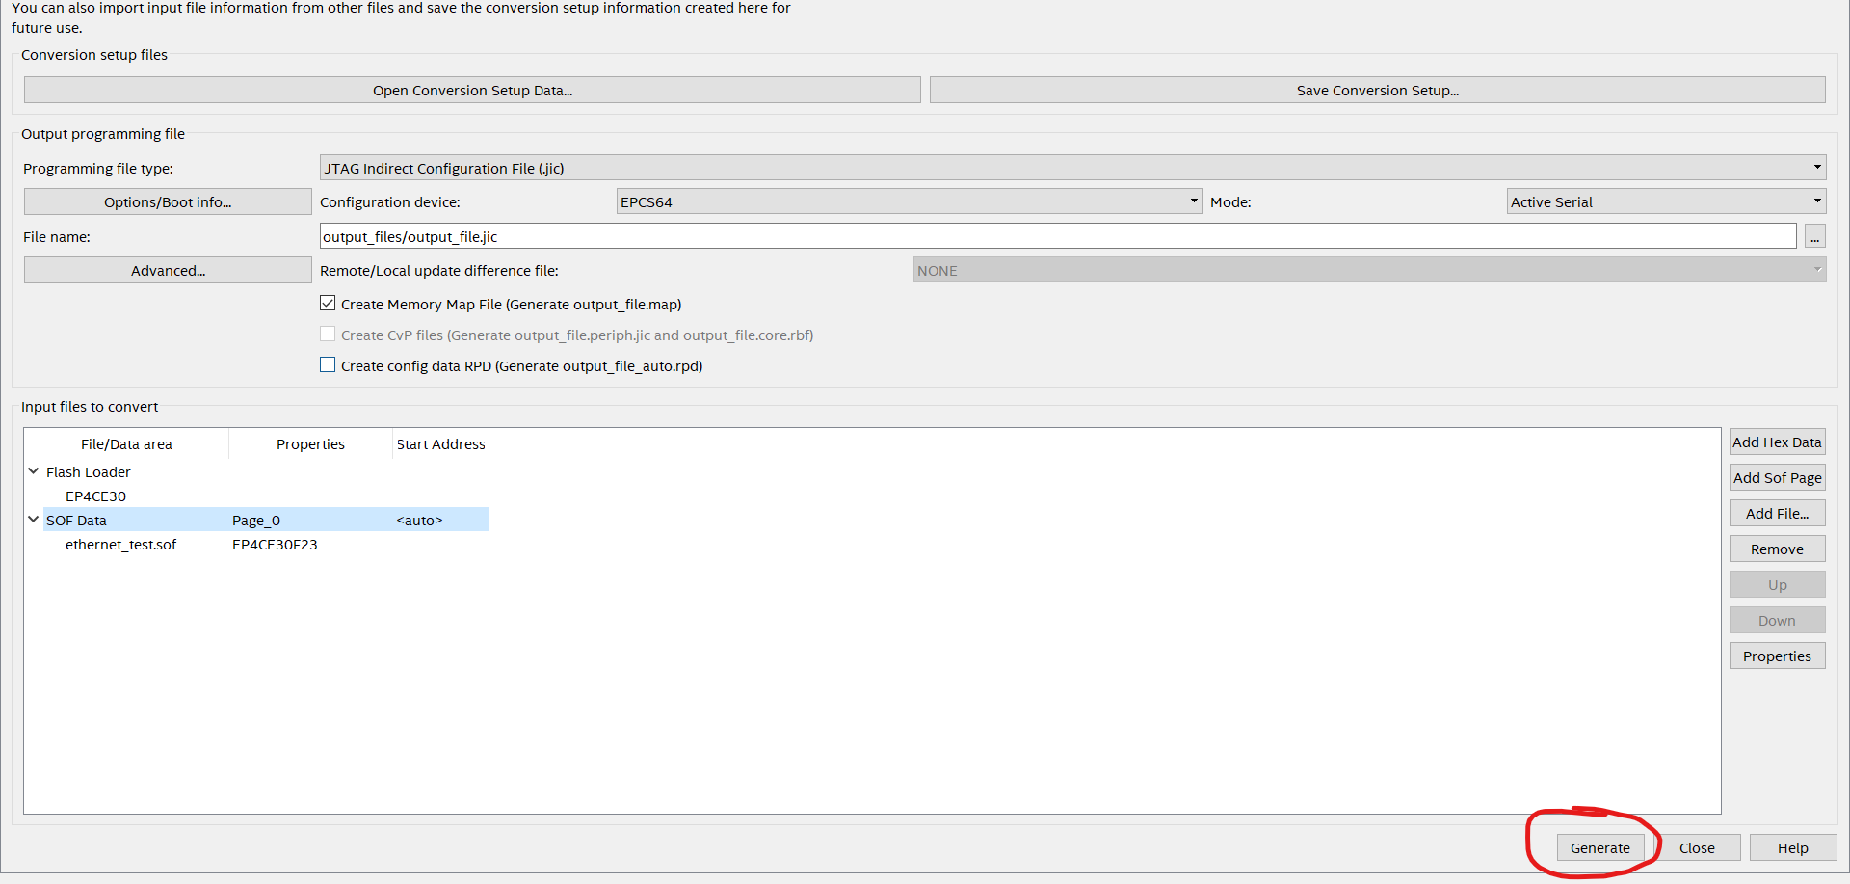The height and width of the screenshot is (884, 1850).
Task: Open Options/Boot info dialog
Action: point(168,202)
